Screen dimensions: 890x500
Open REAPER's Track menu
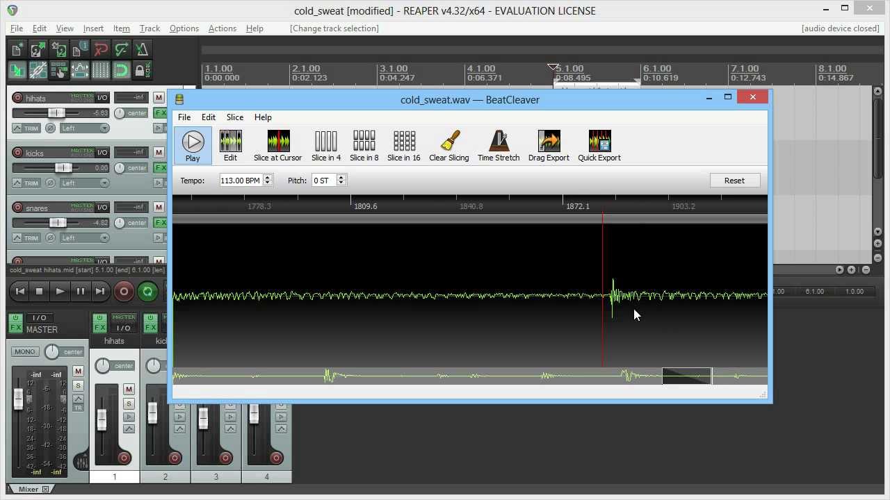149,28
